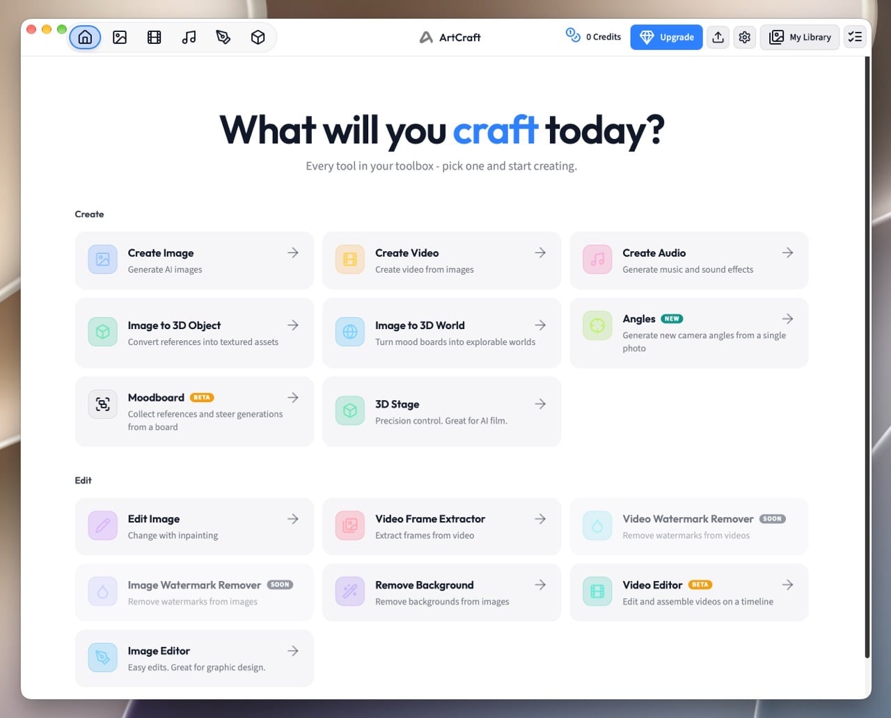Open the 3D cube tab in toolbar
This screenshot has width=891, height=718.
click(x=258, y=38)
